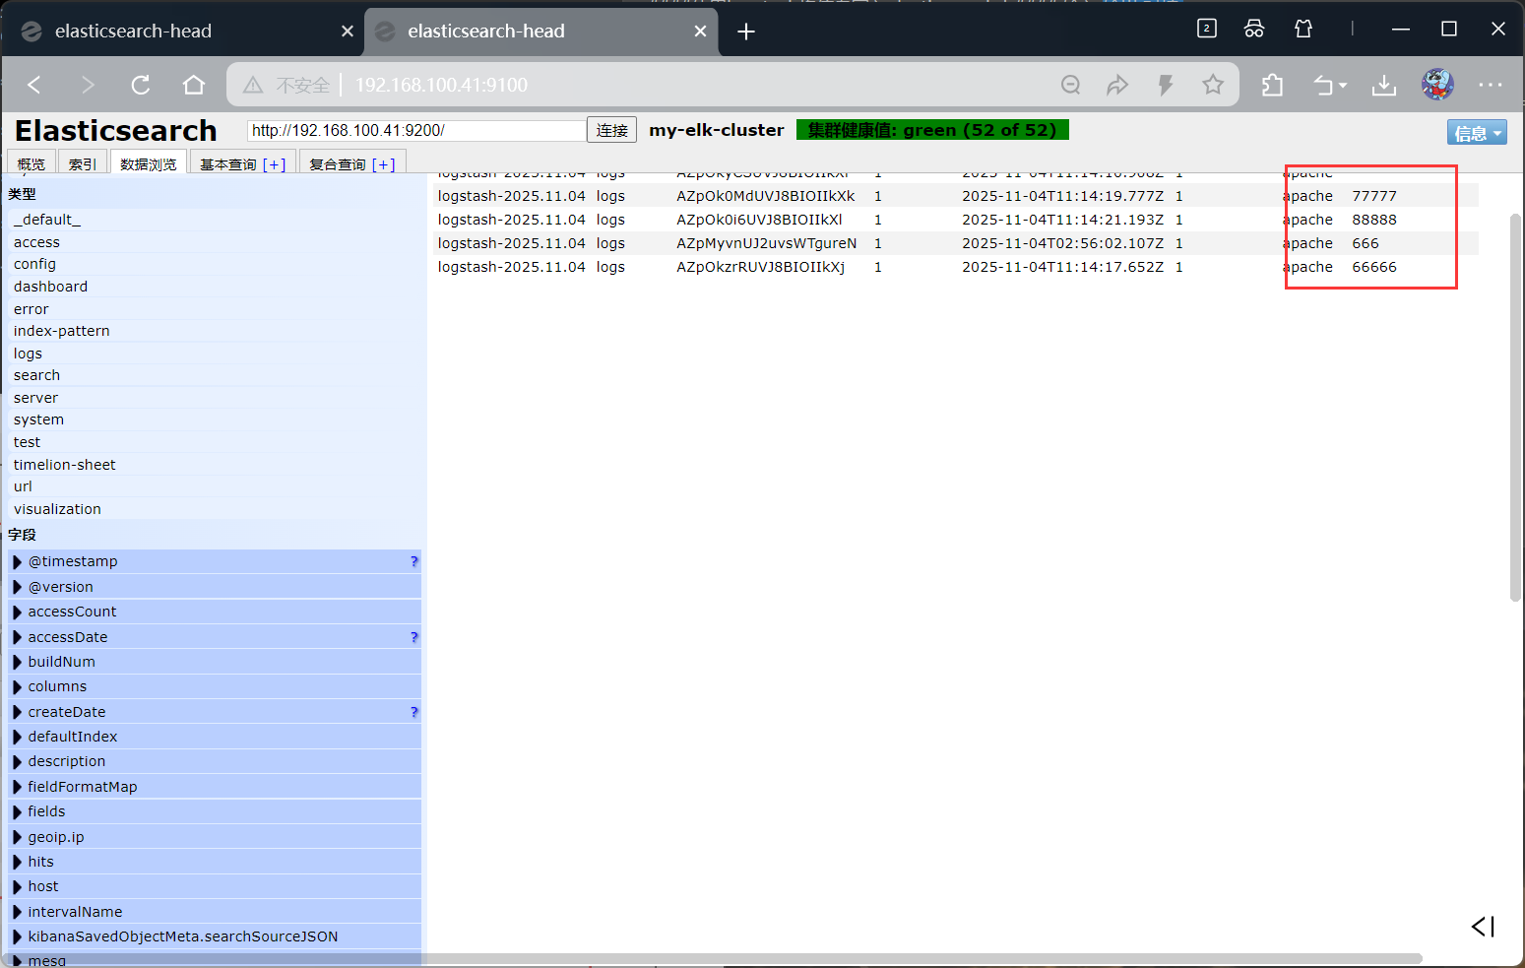Click the collapse sidebar arrow at bottom right

point(1483,927)
